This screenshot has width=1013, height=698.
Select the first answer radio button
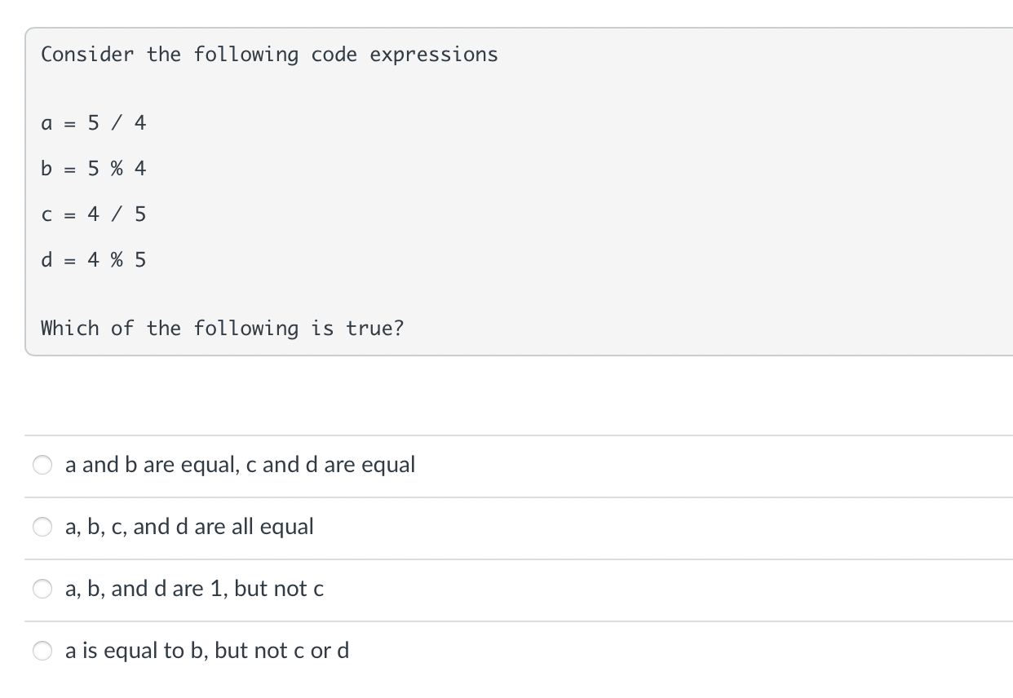click(x=42, y=465)
